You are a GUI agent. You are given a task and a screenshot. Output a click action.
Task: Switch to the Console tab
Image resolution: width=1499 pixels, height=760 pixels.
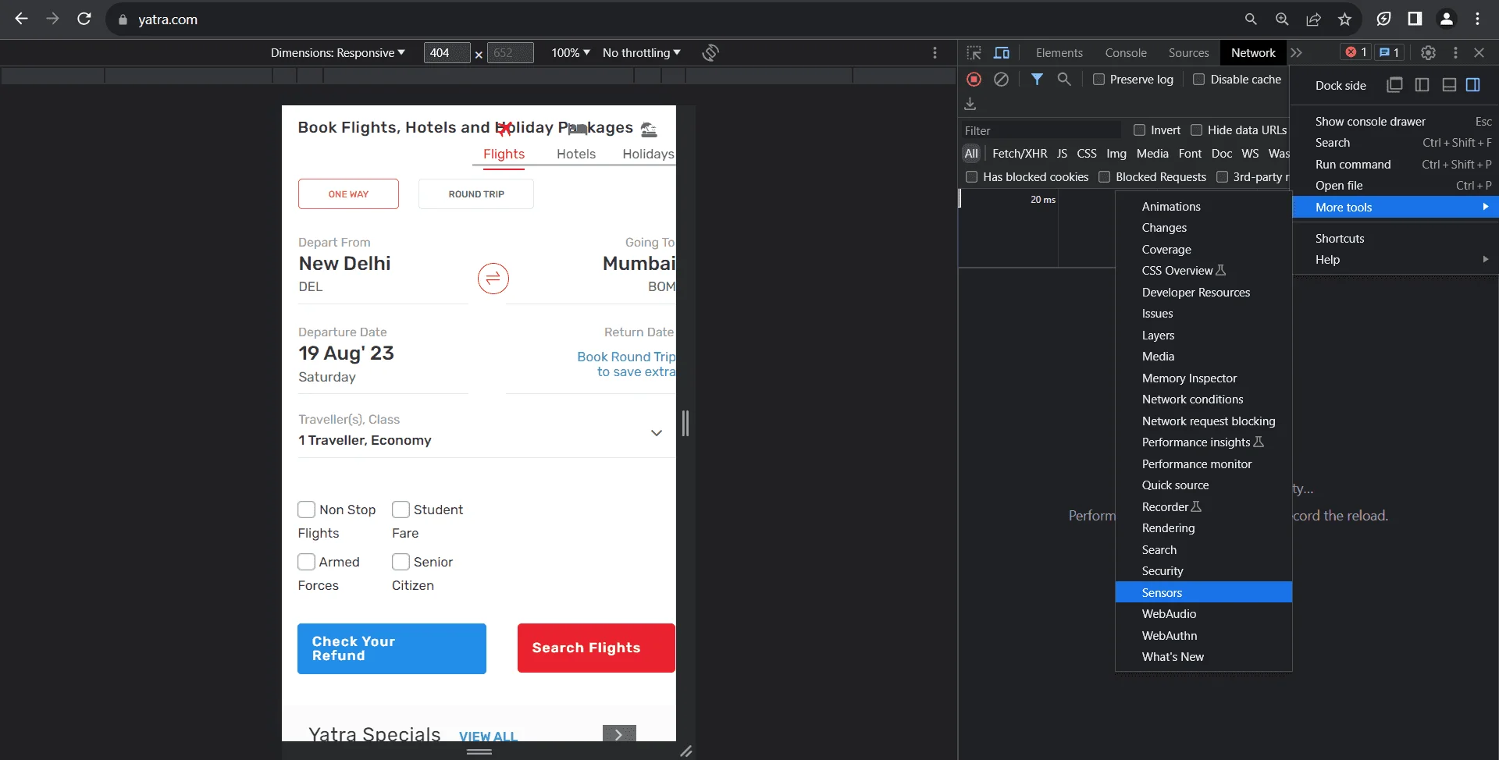1126,52
